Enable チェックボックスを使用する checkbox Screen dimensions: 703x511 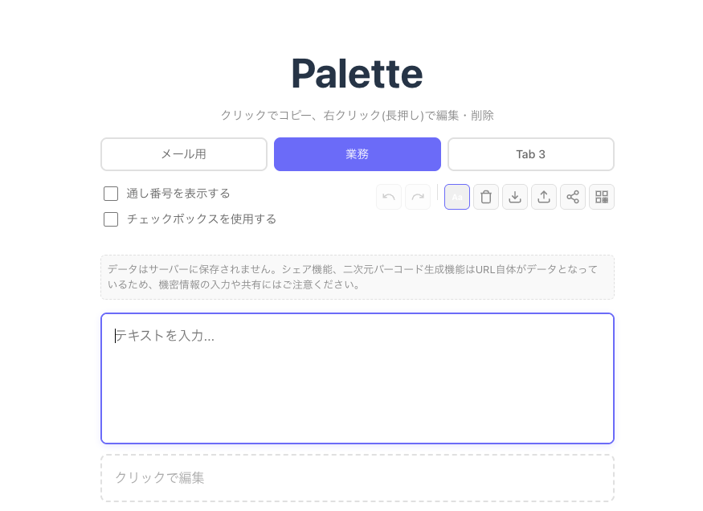coord(111,219)
